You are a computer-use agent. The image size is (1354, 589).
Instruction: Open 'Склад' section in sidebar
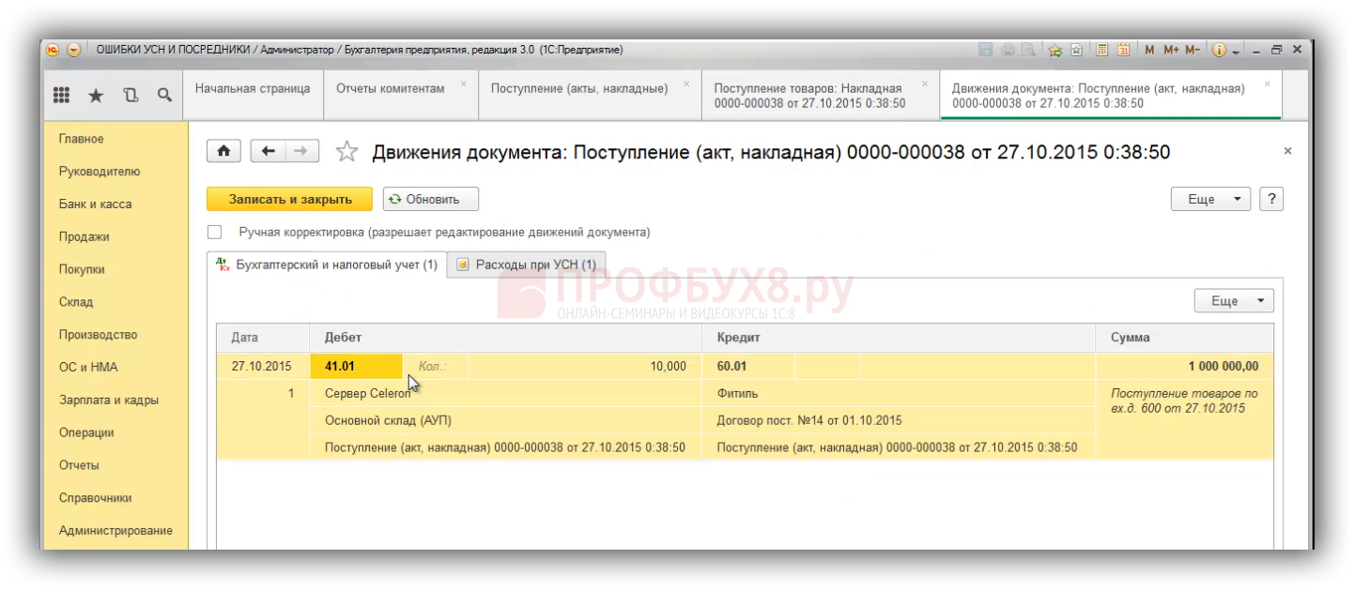75,302
